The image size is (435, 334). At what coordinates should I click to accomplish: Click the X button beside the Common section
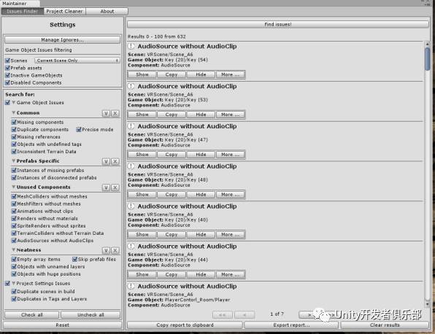click(x=115, y=113)
